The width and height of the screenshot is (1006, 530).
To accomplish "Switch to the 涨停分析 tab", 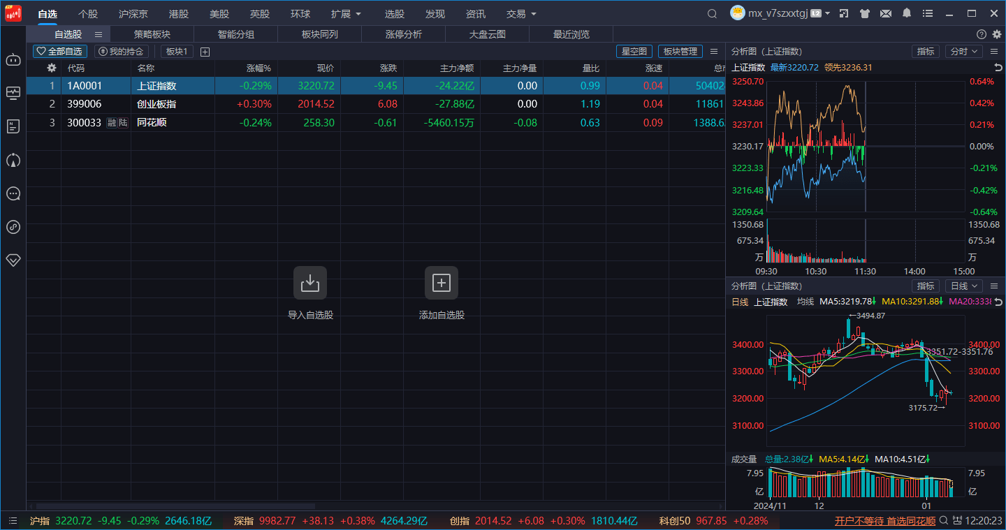I will pyautogui.click(x=403, y=34).
